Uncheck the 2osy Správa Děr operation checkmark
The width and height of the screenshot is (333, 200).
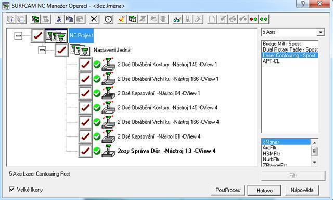85,151
